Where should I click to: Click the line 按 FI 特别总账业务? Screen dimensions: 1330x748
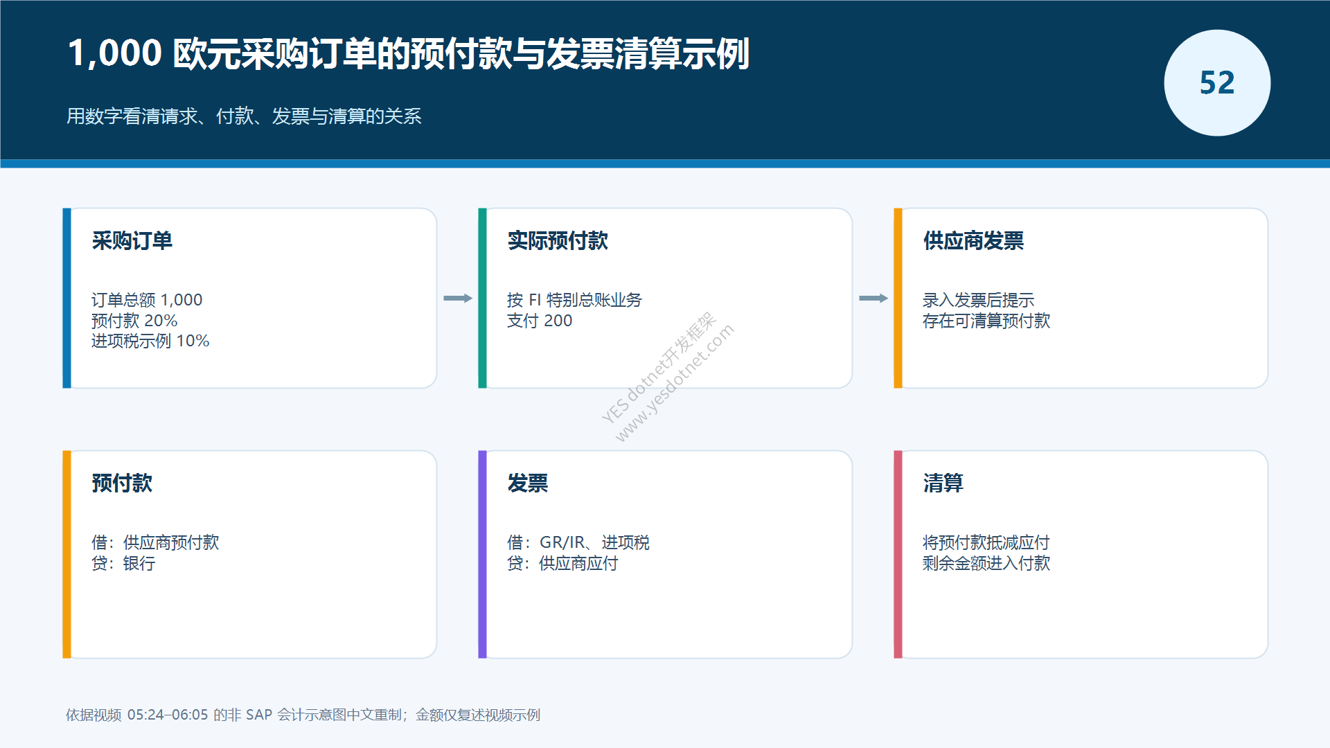pos(574,300)
